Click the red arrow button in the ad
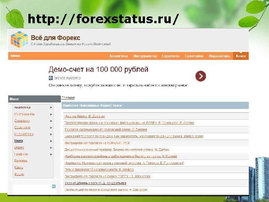The image size is (269, 202). [x=200, y=76]
